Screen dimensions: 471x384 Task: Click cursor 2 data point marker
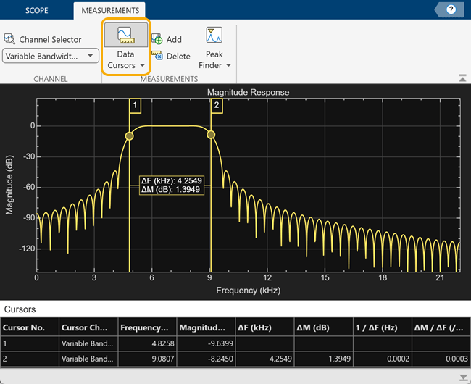[211, 135]
